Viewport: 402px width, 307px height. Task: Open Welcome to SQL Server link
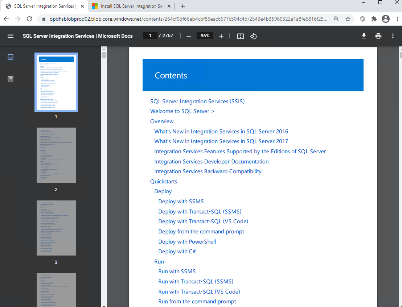pyautogui.click(x=182, y=111)
